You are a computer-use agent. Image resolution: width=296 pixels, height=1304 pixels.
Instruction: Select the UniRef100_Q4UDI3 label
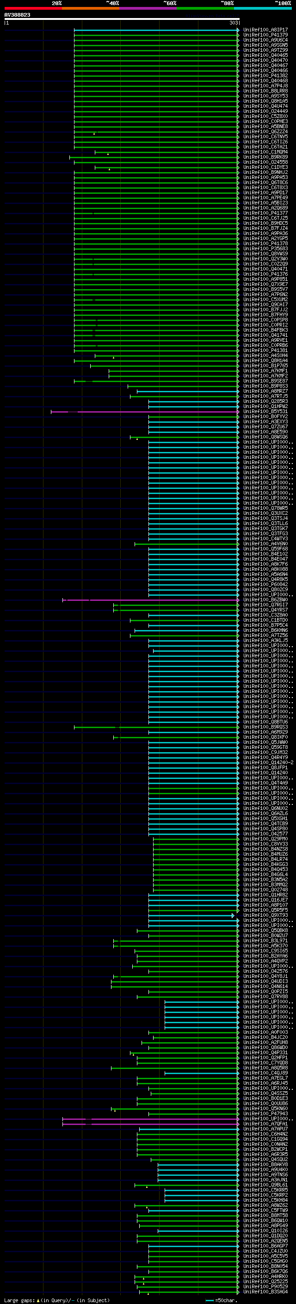click(265, 981)
